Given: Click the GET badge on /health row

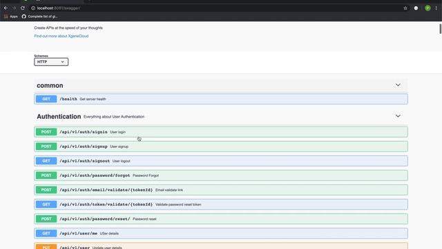Looking at the screenshot, I should point(46,99).
